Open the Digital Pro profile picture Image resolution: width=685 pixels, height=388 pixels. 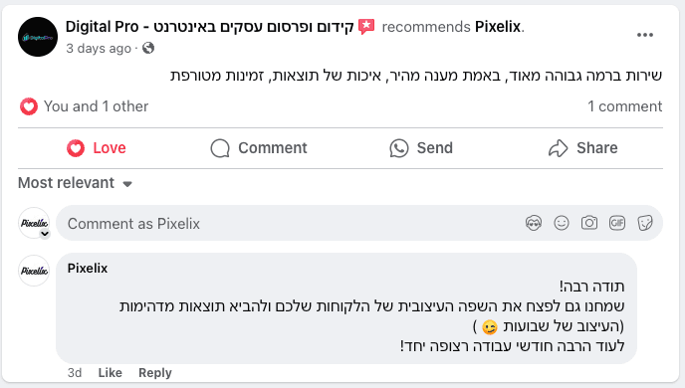(38, 37)
